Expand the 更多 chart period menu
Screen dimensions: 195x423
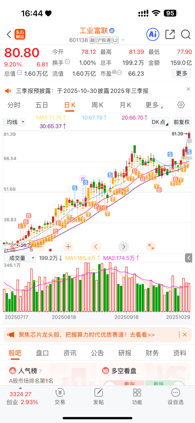pyautogui.click(x=154, y=105)
